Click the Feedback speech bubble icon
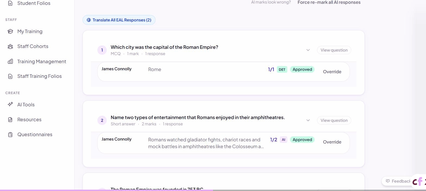 click(388, 181)
